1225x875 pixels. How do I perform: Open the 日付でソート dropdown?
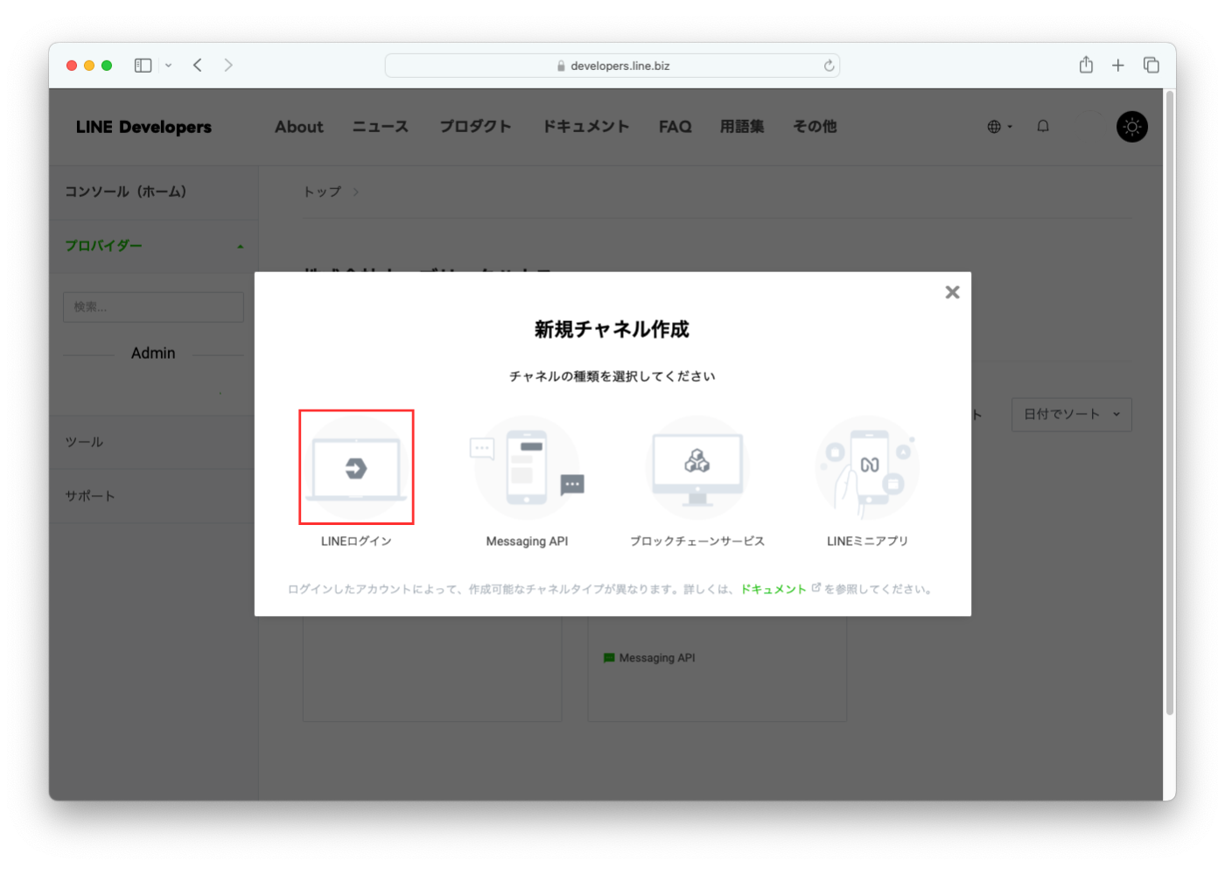point(1072,415)
